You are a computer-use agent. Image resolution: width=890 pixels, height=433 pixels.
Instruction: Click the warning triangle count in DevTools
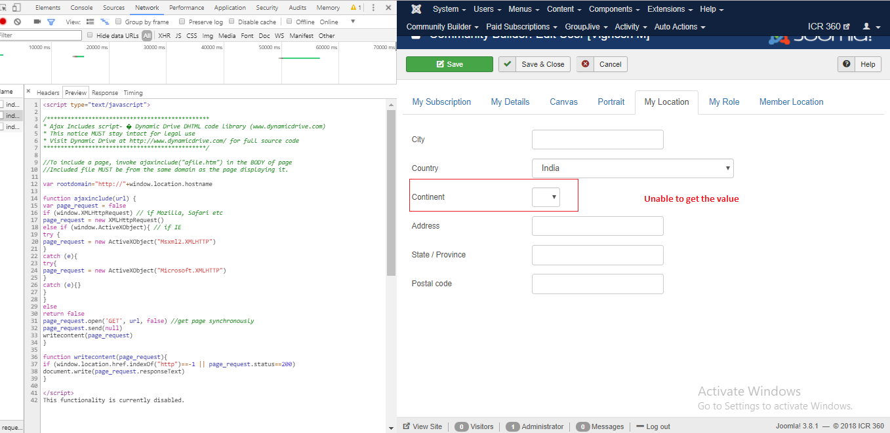[356, 8]
